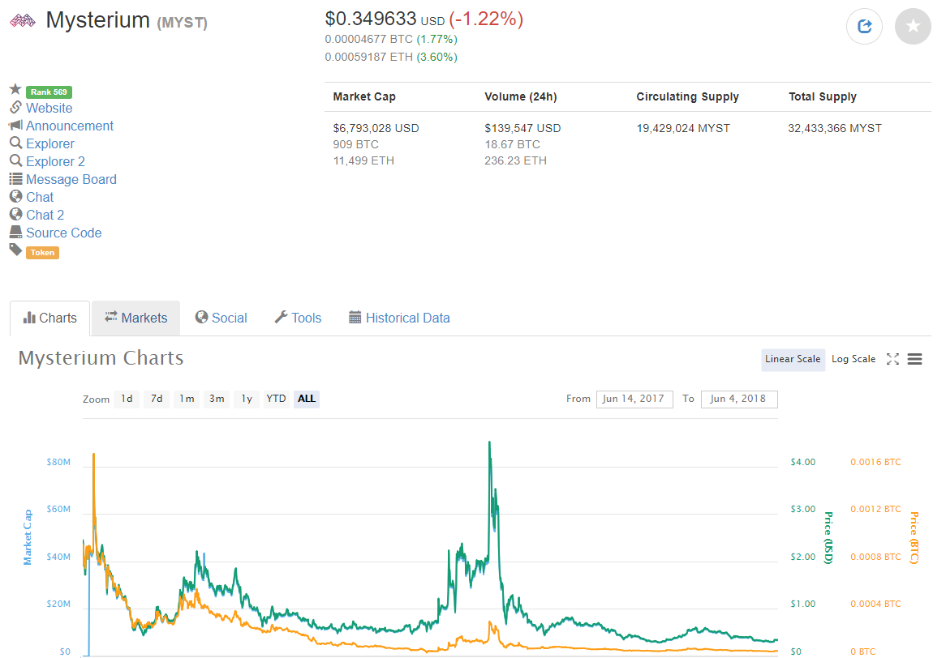Click the magnifier icon beside Explorer

click(x=15, y=143)
